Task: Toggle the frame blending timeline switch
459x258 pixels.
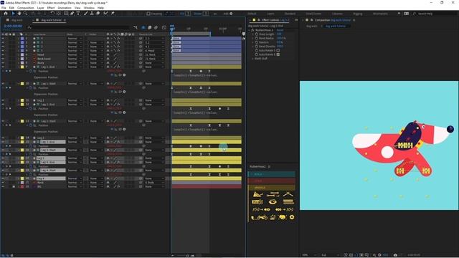Action: pos(150,27)
